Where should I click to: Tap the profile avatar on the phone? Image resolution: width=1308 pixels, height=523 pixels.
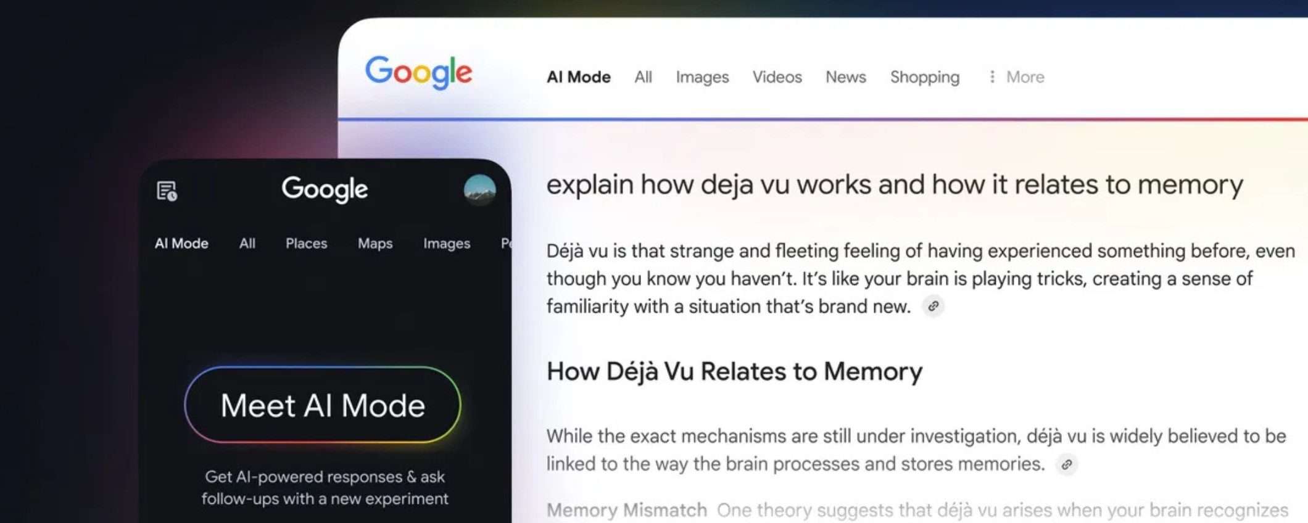click(x=479, y=189)
